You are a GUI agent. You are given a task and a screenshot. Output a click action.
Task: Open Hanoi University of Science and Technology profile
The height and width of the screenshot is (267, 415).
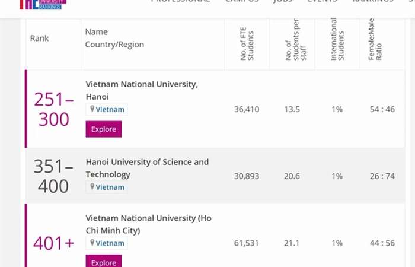[x=147, y=168]
